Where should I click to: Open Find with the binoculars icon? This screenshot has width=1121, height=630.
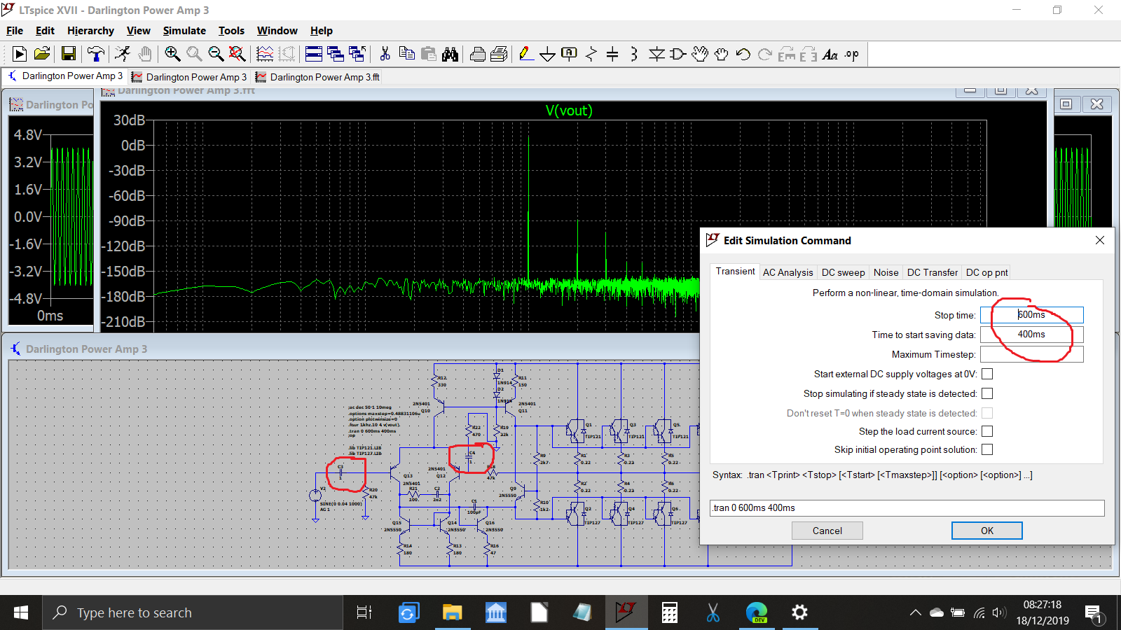[451, 54]
